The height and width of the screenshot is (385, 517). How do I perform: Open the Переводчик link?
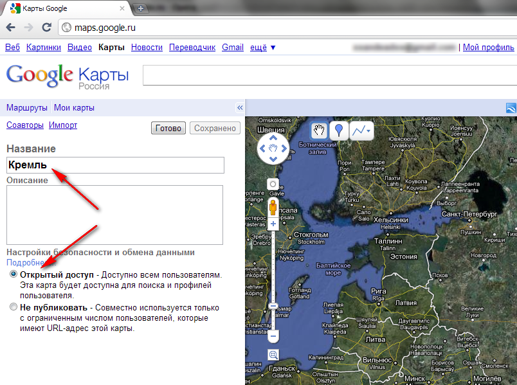192,48
